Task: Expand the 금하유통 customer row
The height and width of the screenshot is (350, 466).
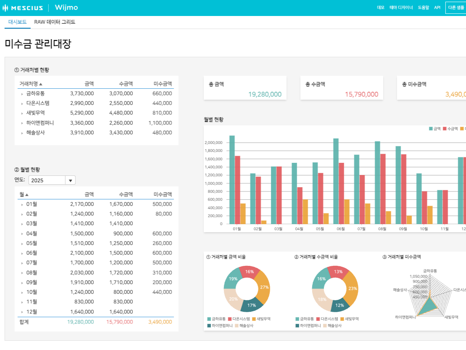Action: tap(22, 94)
